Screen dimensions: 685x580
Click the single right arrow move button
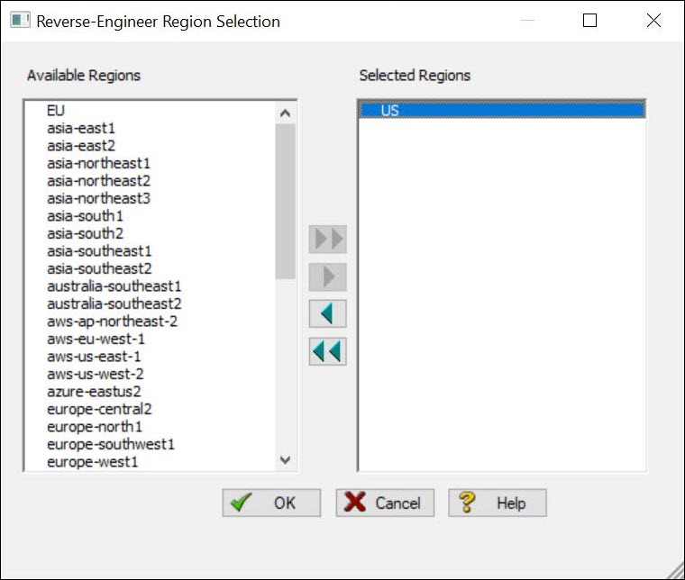tap(328, 276)
